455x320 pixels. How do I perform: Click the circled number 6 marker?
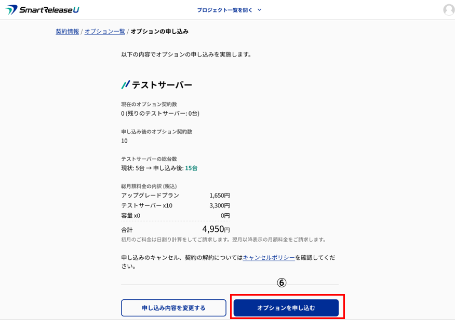(281, 283)
